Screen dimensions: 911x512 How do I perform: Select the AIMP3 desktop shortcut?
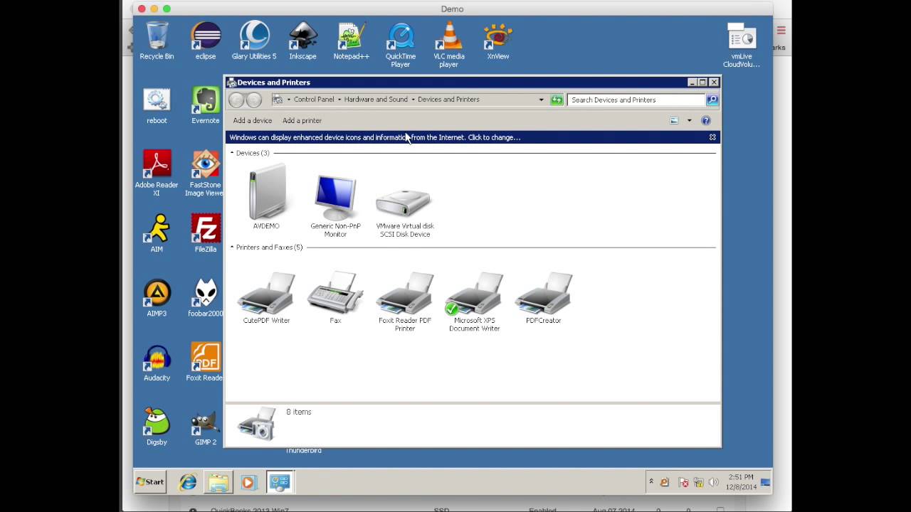tap(157, 297)
